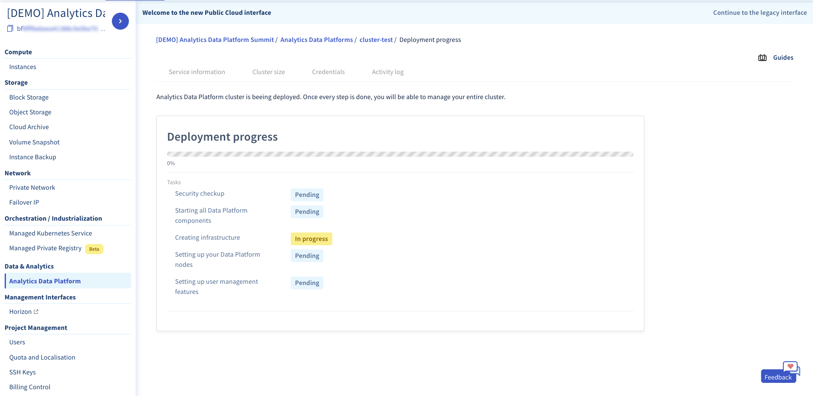This screenshot has height=396, width=813.
Task: Click Security checkup Pending badge
Action: (307, 195)
